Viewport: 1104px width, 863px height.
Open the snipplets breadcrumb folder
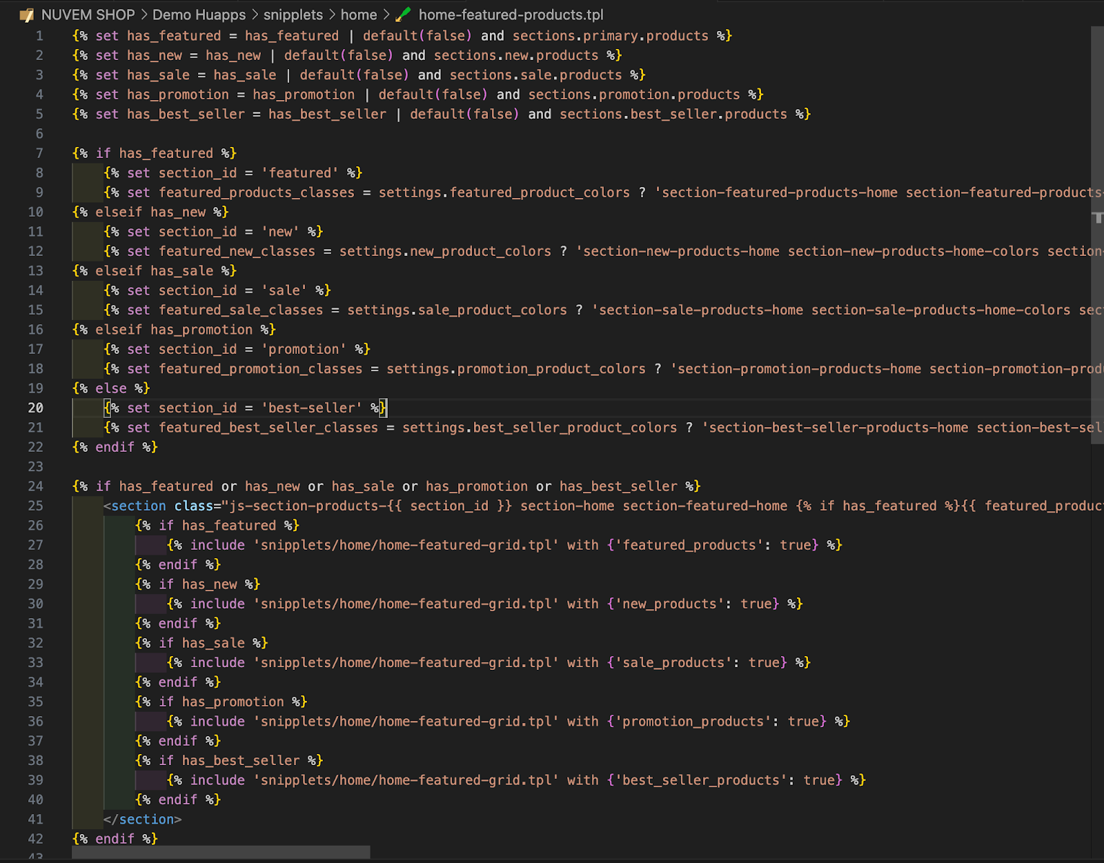293,14
